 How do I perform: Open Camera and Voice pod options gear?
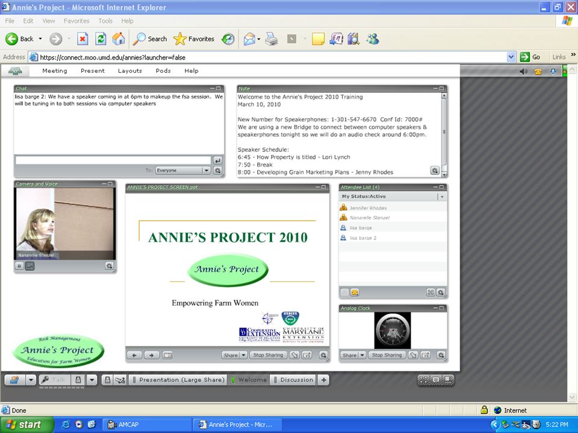(109, 266)
